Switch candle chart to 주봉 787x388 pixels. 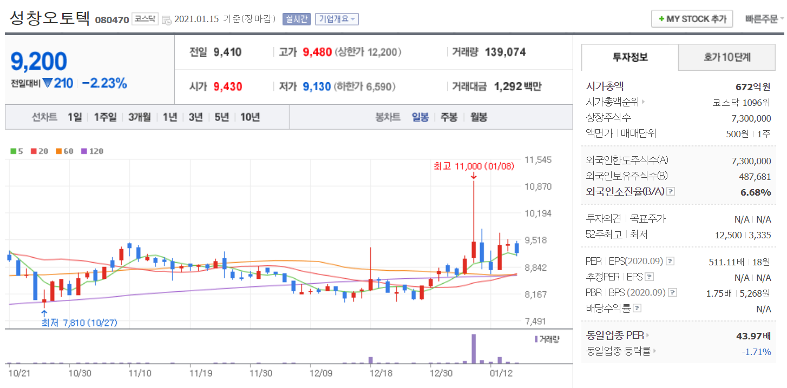(x=449, y=117)
